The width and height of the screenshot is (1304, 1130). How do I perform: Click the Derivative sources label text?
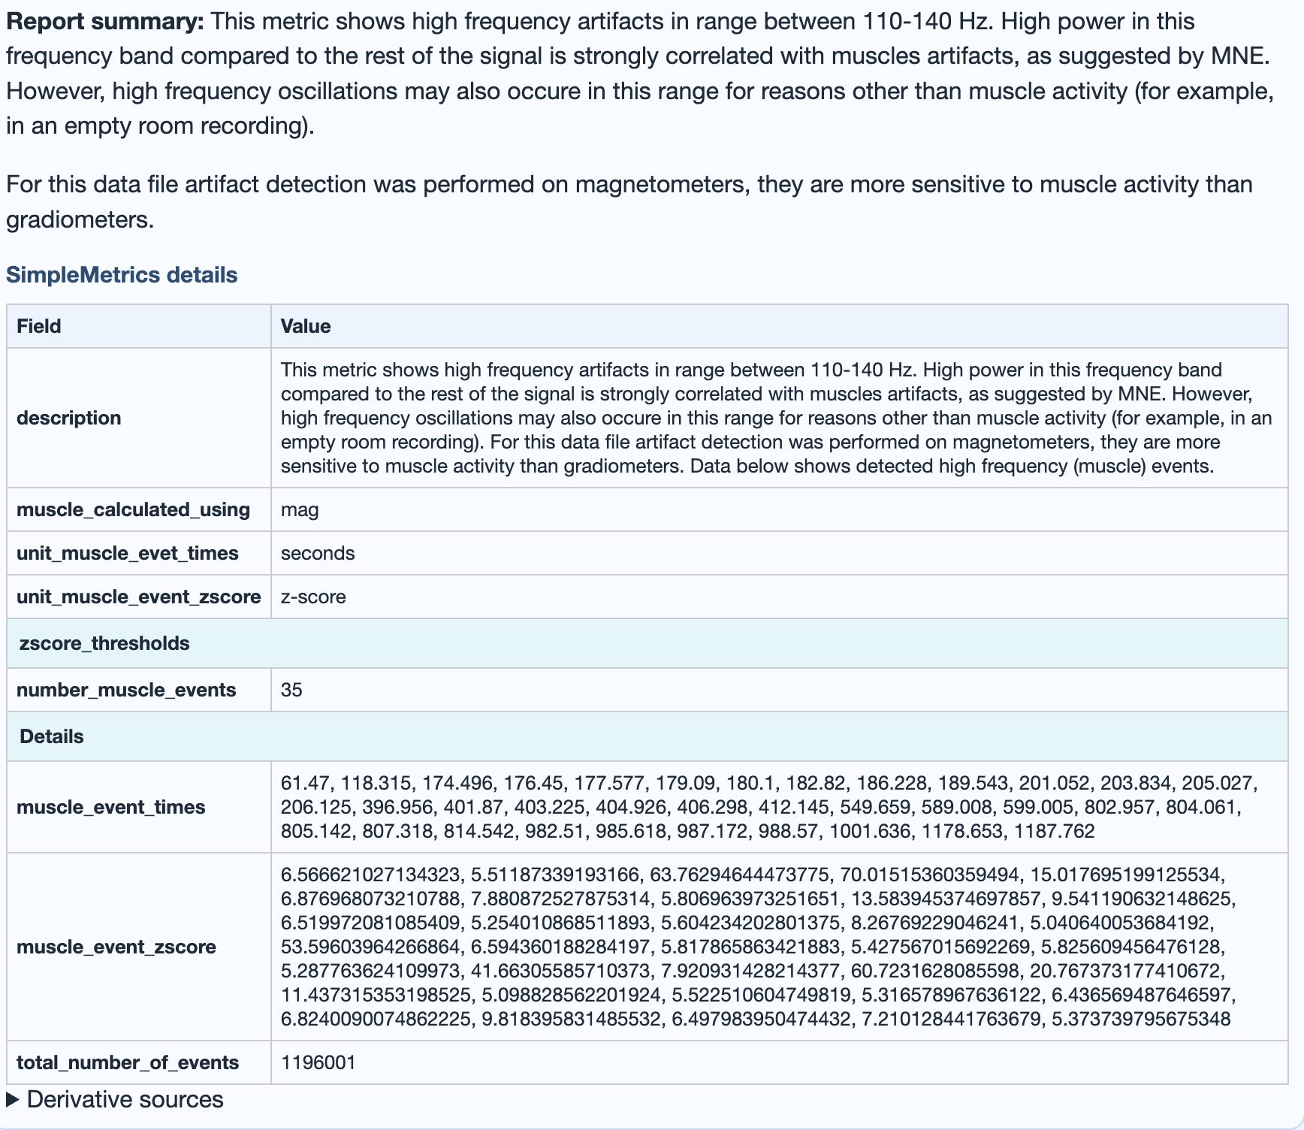tap(125, 1100)
